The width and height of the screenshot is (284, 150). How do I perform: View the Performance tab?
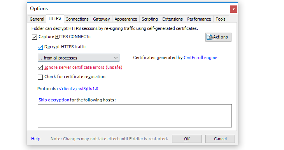tap(199, 19)
